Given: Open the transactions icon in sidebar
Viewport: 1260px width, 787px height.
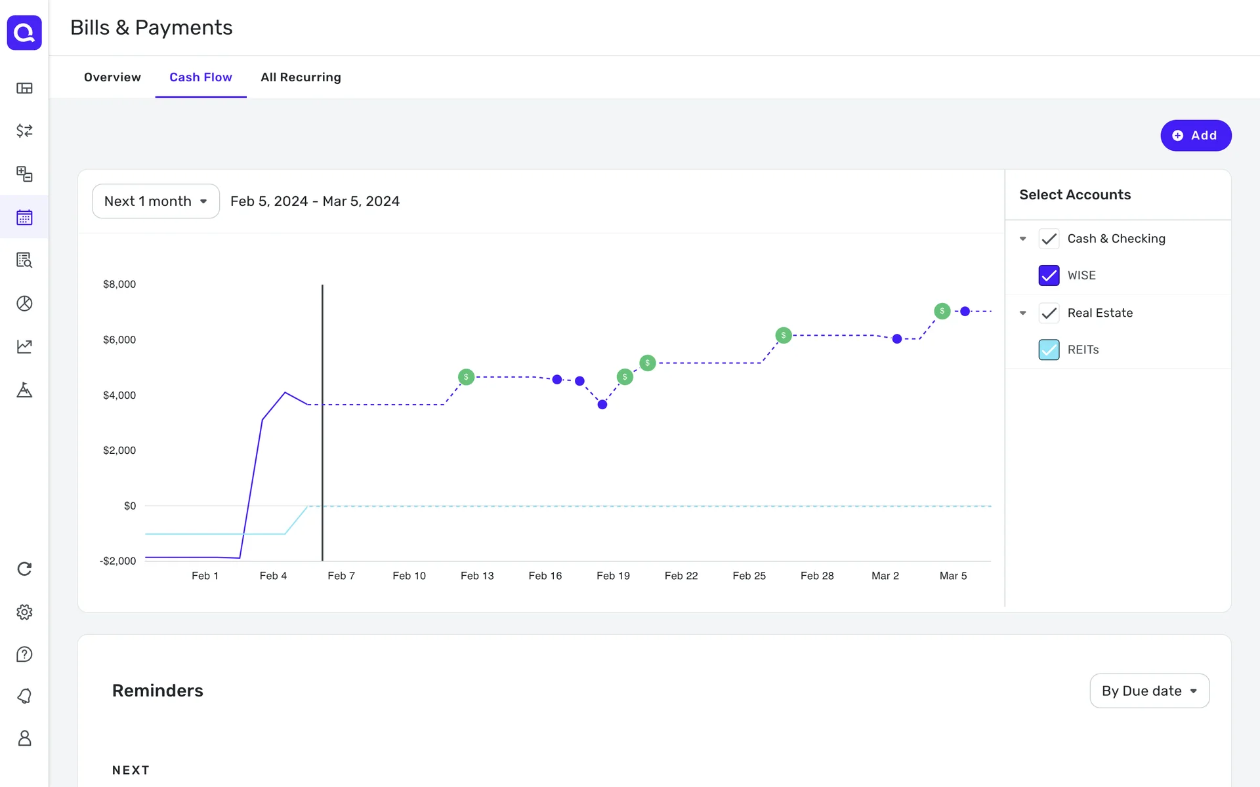Looking at the screenshot, I should click(24, 131).
